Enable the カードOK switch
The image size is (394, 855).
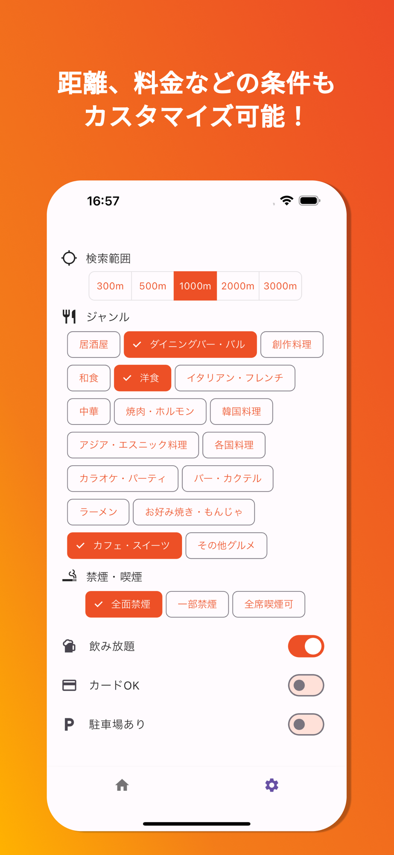click(x=306, y=685)
